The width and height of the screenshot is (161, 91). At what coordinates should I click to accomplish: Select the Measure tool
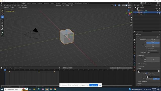click(2, 32)
